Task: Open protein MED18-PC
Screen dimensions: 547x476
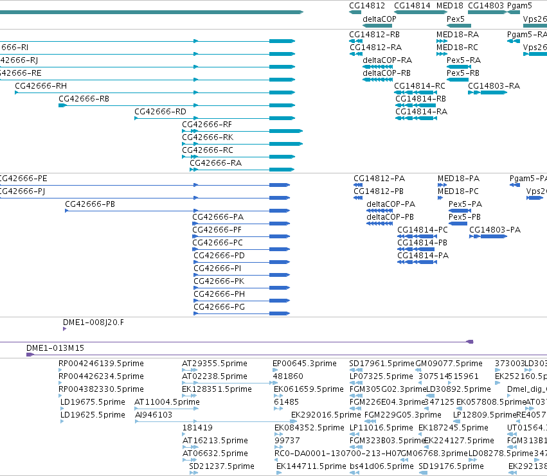Action: click(458, 191)
